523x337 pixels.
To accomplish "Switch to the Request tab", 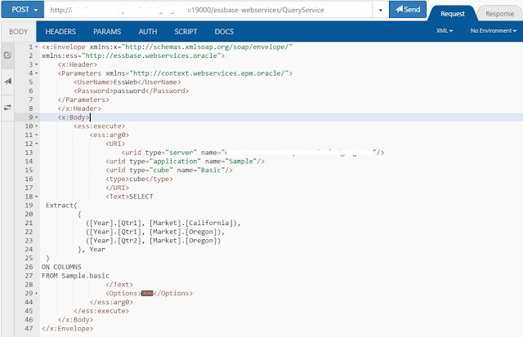I will click(452, 14).
